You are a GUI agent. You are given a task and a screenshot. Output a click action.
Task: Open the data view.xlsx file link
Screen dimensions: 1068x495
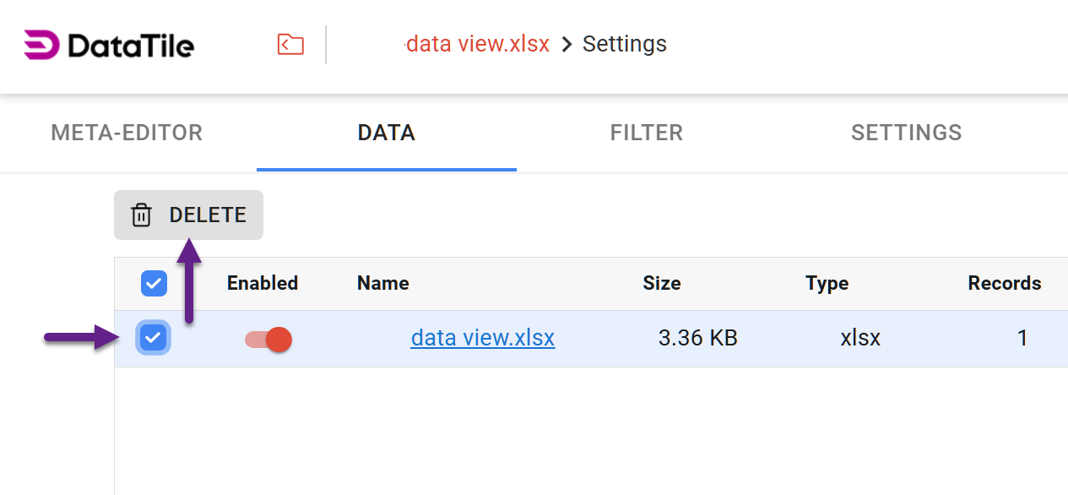(482, 338)
